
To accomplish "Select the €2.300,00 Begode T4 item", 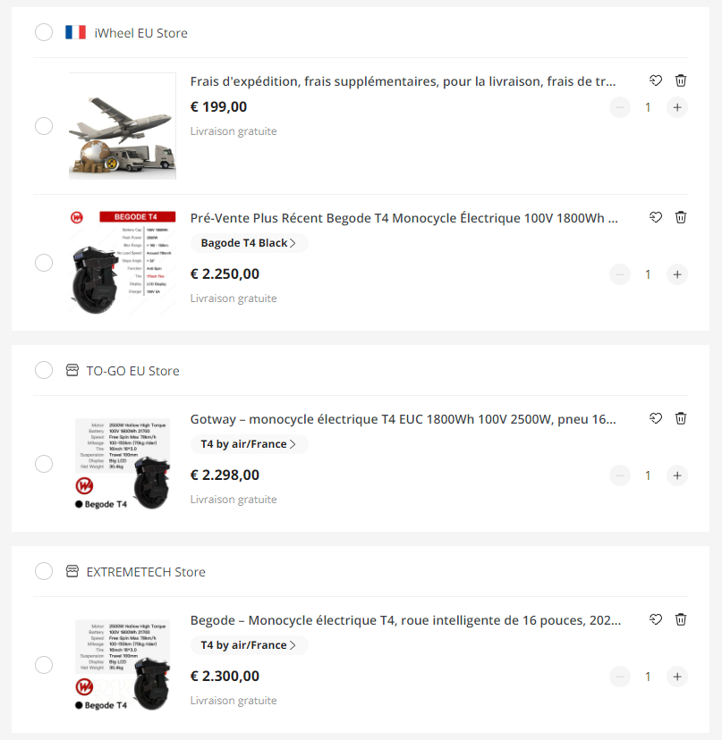I will 44,665.
